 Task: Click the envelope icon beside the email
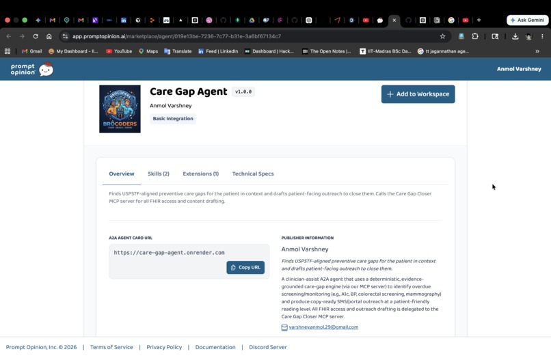[284, 327]
